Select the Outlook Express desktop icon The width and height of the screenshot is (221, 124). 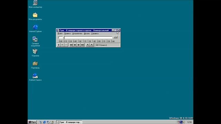coord(35,77)
